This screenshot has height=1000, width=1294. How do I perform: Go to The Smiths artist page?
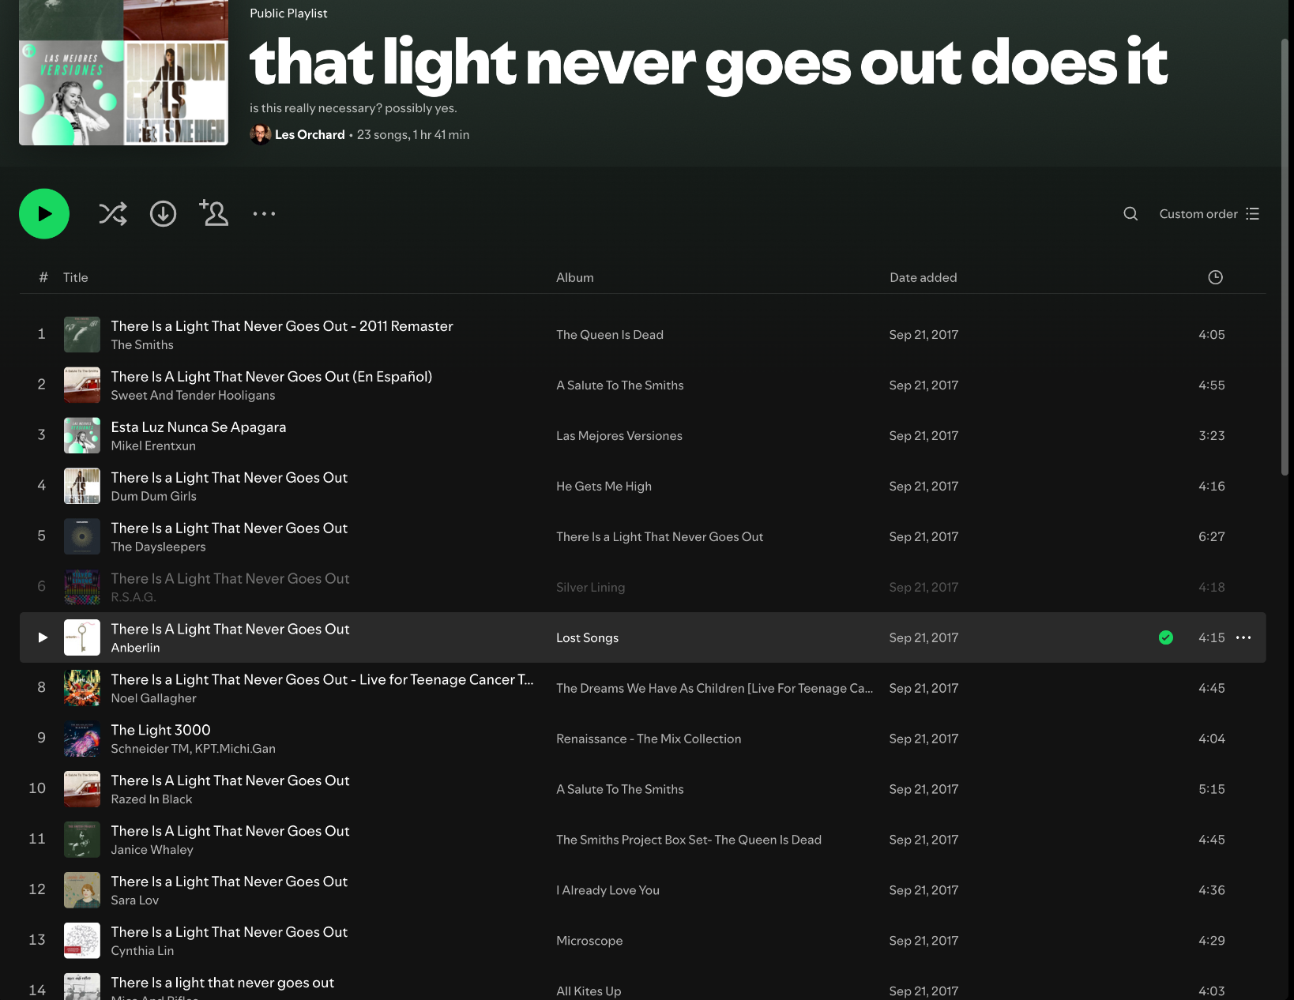[142, 345]
